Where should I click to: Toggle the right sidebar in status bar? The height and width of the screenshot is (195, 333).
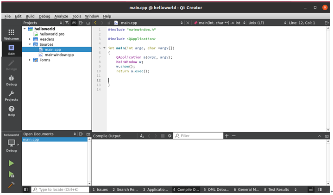click(x=320, y=189)
